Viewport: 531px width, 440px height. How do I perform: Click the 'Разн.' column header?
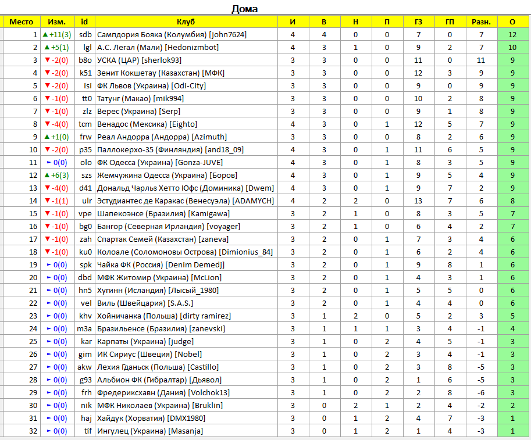[x=481, y=22]
